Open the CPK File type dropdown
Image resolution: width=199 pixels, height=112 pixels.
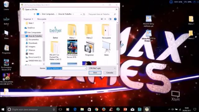pos(102,68)
